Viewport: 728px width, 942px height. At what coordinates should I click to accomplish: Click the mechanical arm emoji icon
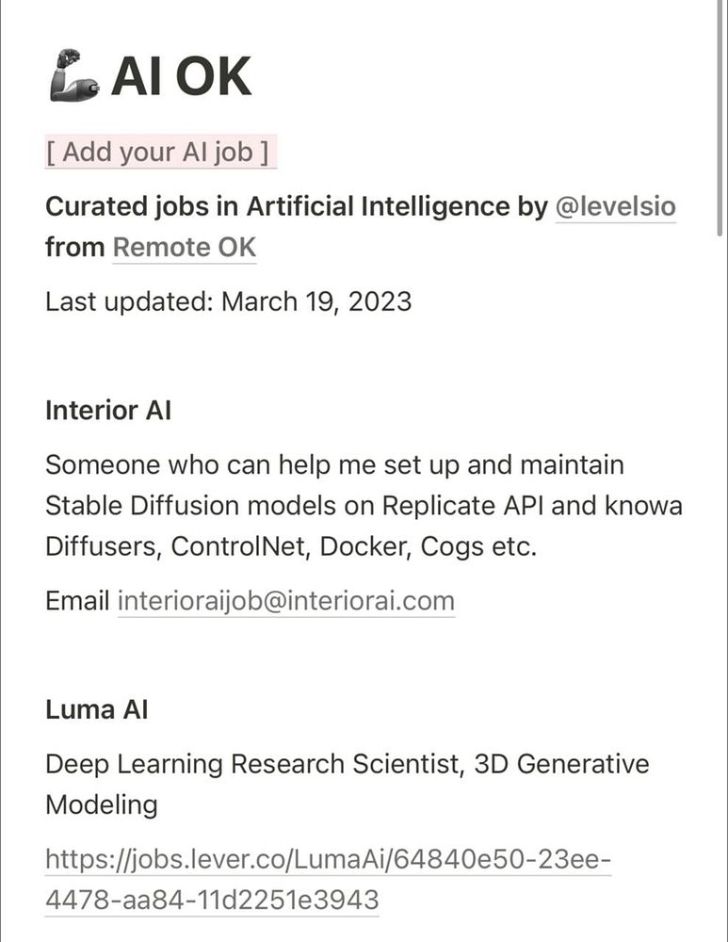[73, 75]
